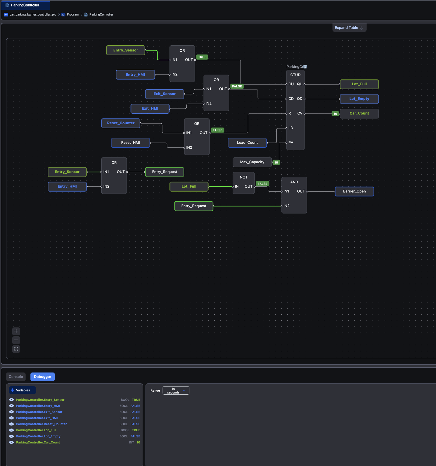Select Lot_Full node feeding the NOT block
436x466 pixels.
tap(189, 186)
